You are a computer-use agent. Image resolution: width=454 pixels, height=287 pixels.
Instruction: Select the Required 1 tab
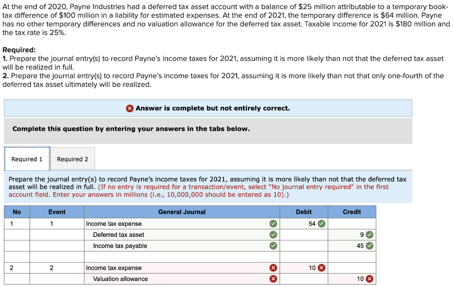tap(27, 158)
